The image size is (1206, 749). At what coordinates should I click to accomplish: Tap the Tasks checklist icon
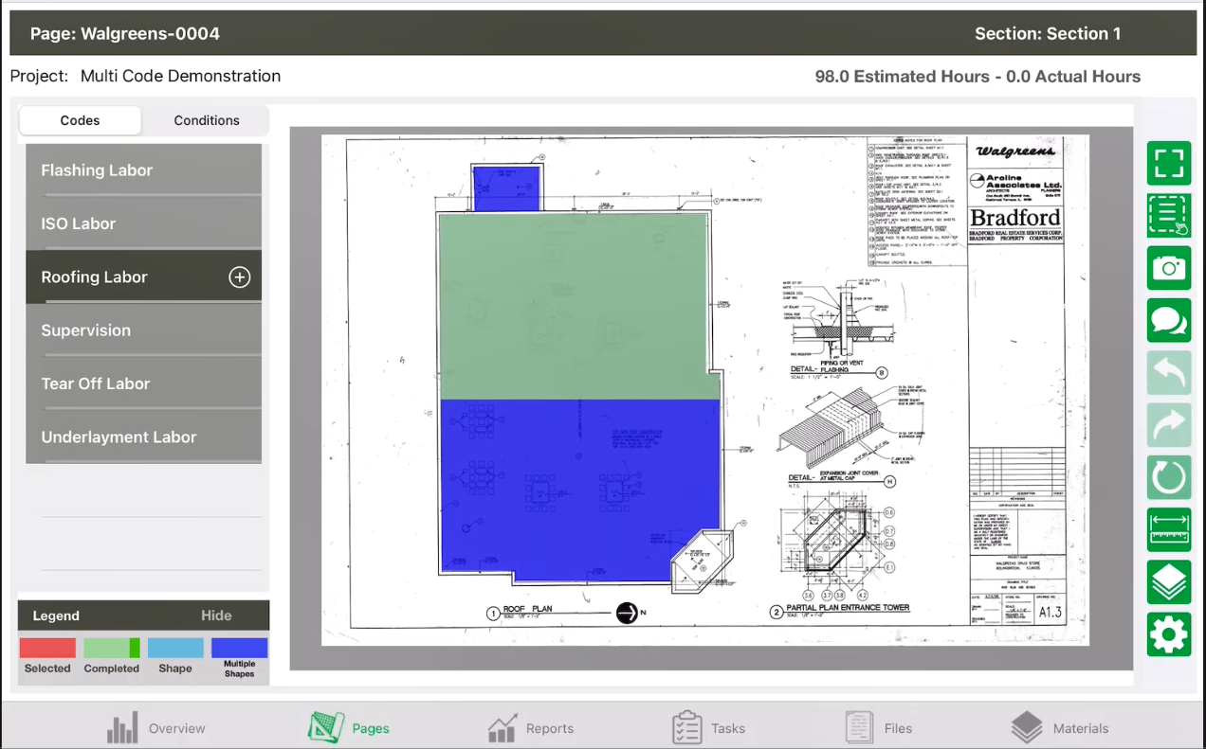point(686,728)
